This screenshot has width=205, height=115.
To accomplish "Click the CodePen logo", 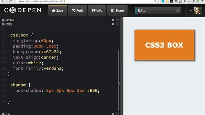I will pos(23,10).
